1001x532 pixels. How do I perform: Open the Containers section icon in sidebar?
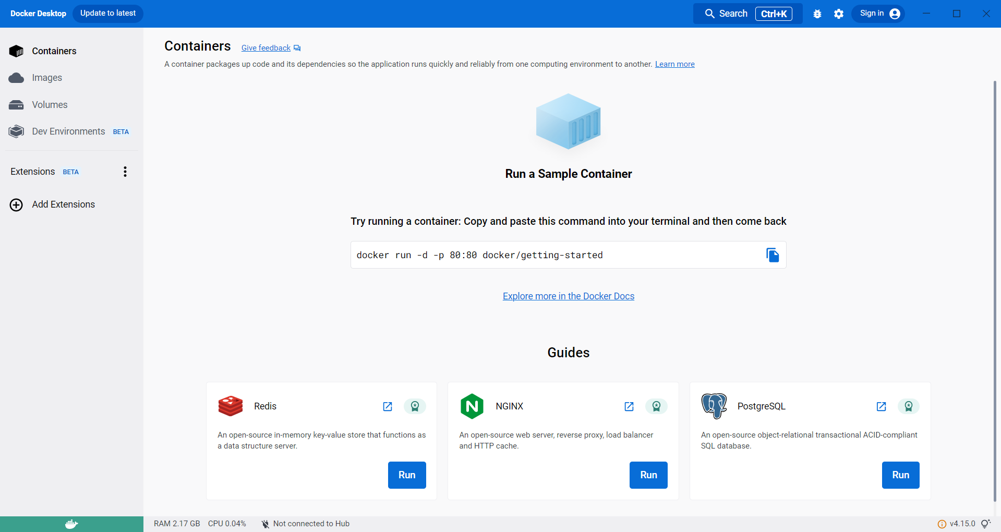[16, 51]
